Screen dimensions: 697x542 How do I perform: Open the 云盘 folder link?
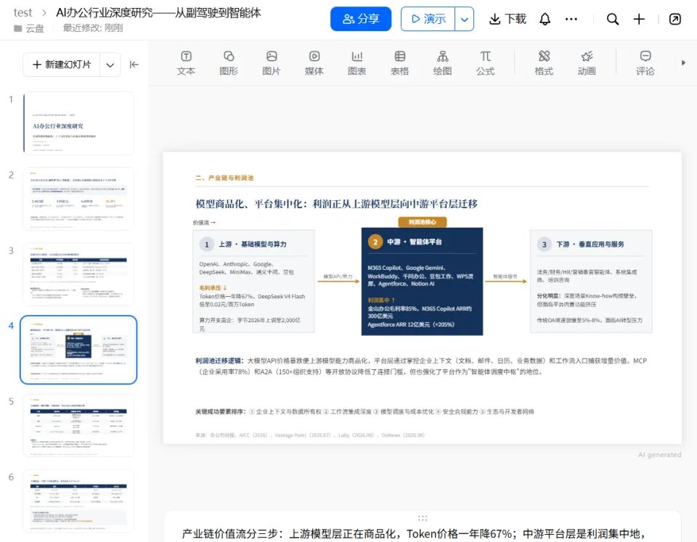29,28
